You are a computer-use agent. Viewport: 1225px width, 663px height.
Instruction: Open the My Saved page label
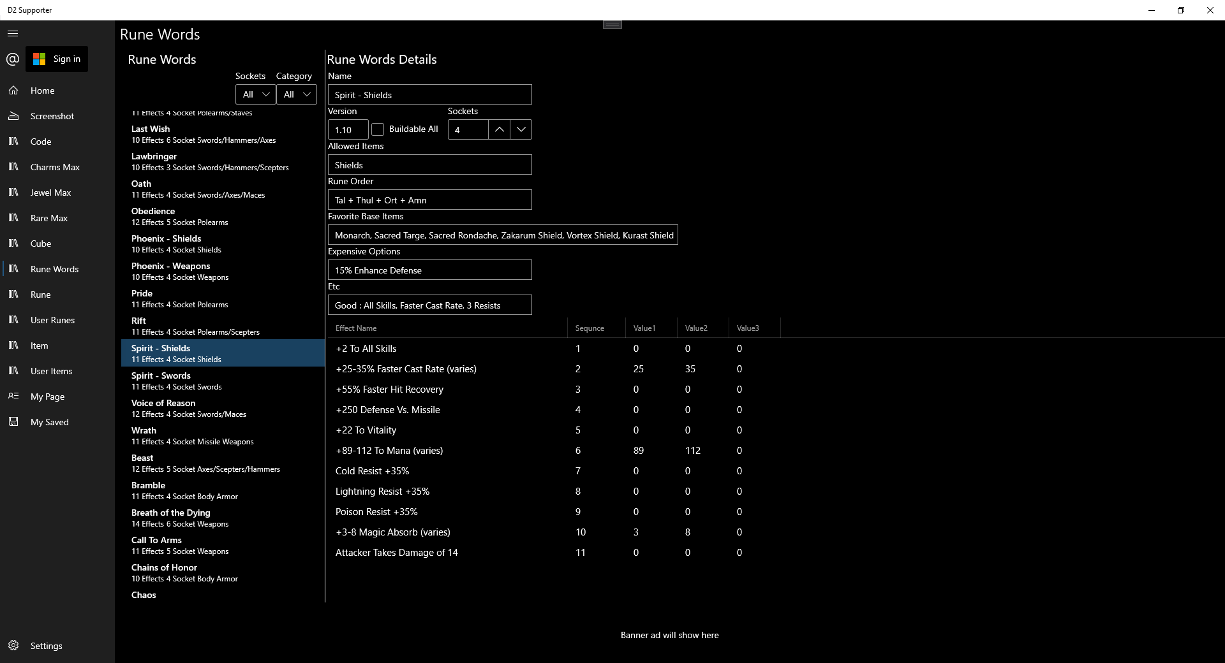pos(50,422)
